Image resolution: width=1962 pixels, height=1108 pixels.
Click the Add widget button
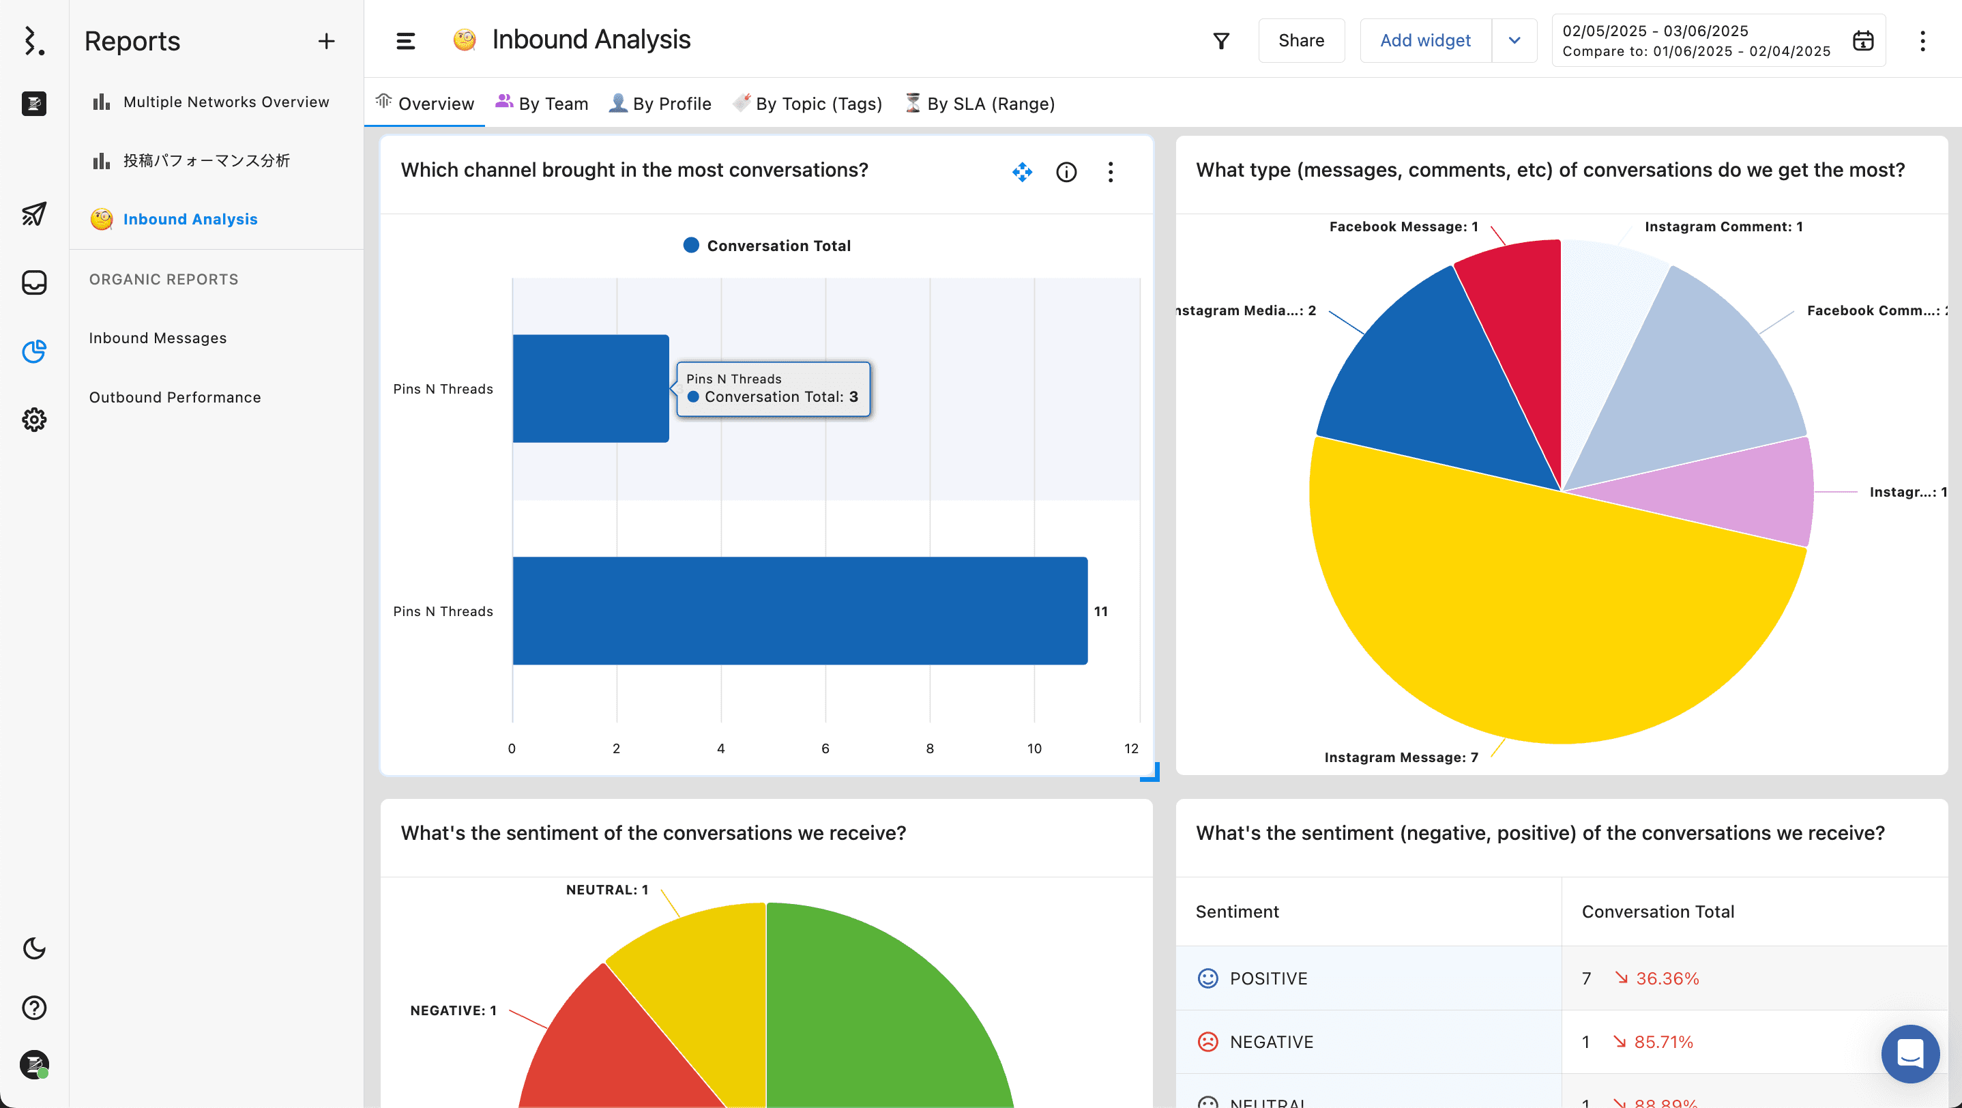pyautogui.click(x=1424, y=40)
